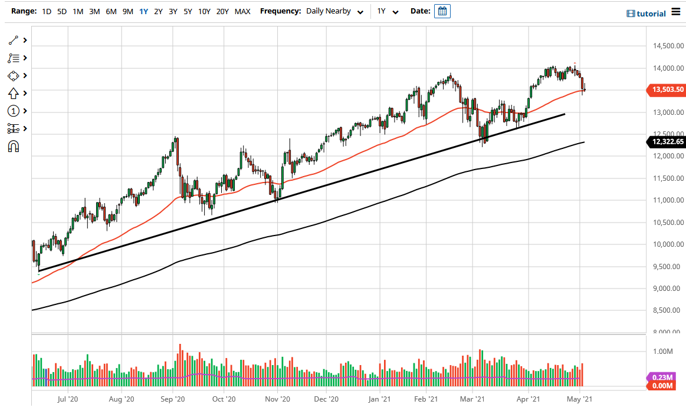This screenshot has height=411, width=686.
Task: Click the red 13,503.50 price label
Action: [666, 90]
